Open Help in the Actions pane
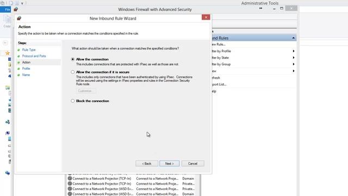The height and width of the screenshot is (196, 348). [x=214, y=91]
